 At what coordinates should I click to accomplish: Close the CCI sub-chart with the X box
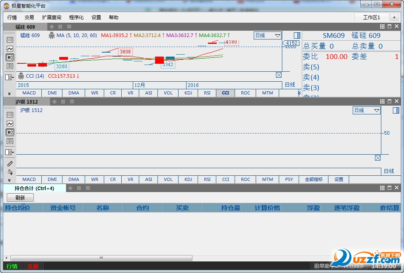click(278, 75)
